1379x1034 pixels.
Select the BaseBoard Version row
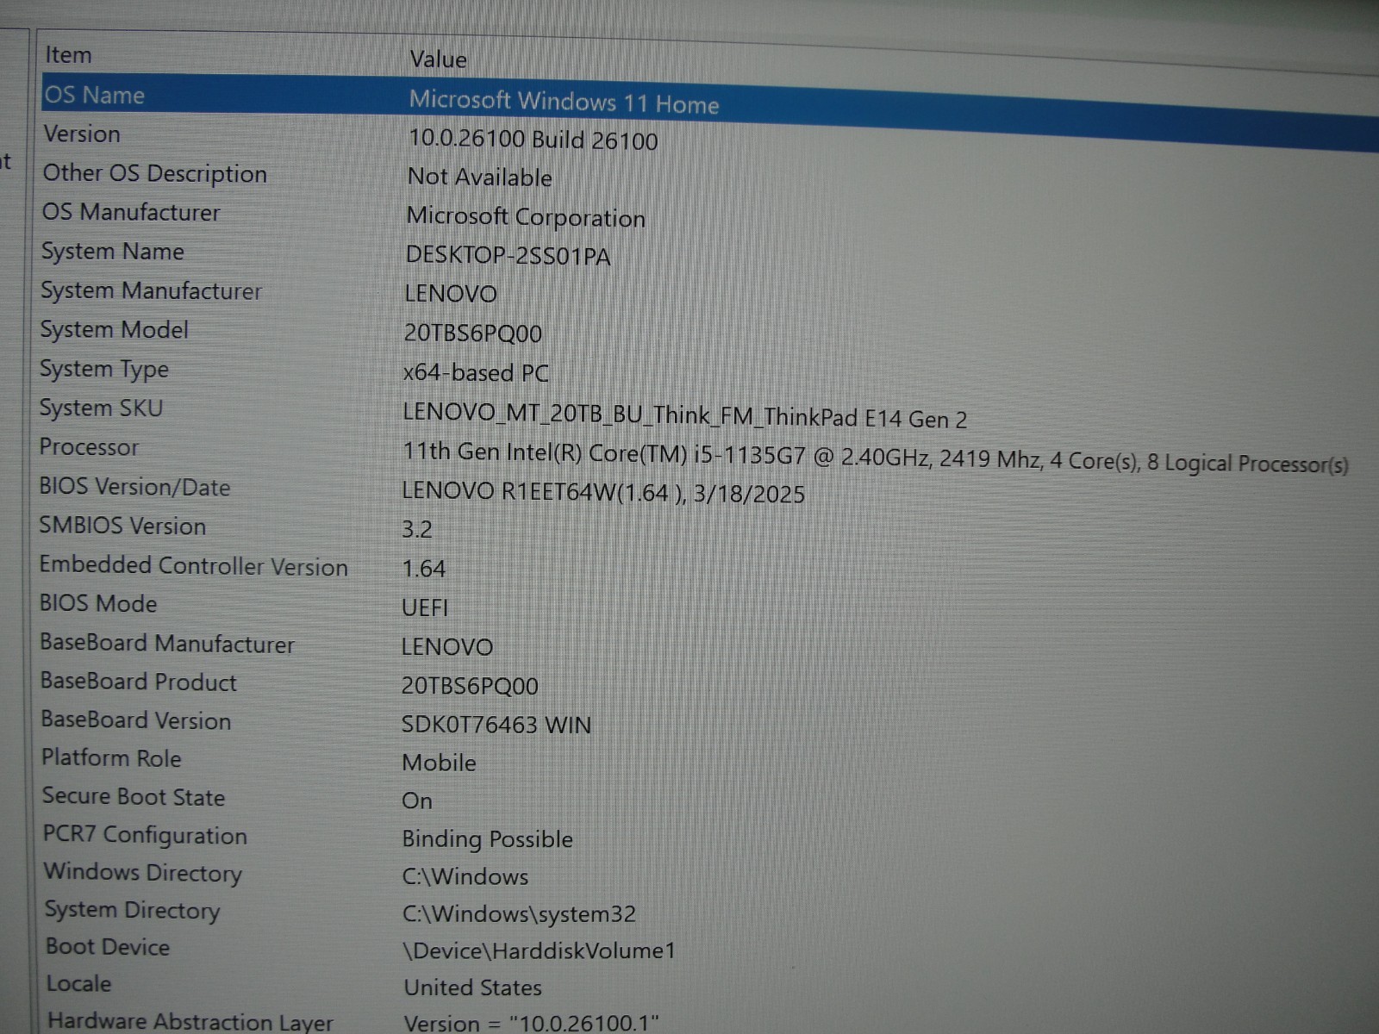135,720
